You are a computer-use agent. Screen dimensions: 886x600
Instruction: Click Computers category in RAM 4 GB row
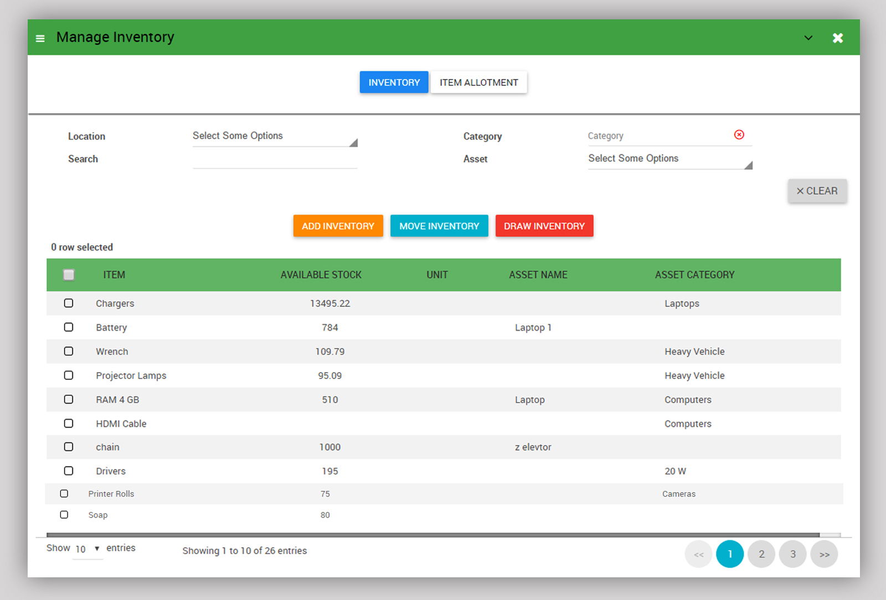pos(688,400)
